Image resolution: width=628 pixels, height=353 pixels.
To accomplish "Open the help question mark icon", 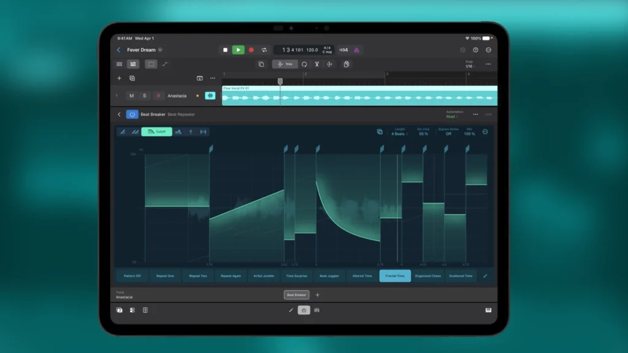I will 475,50.
